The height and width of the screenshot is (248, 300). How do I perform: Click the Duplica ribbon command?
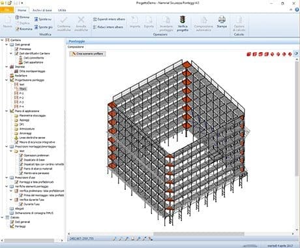[x=22, y=23]
